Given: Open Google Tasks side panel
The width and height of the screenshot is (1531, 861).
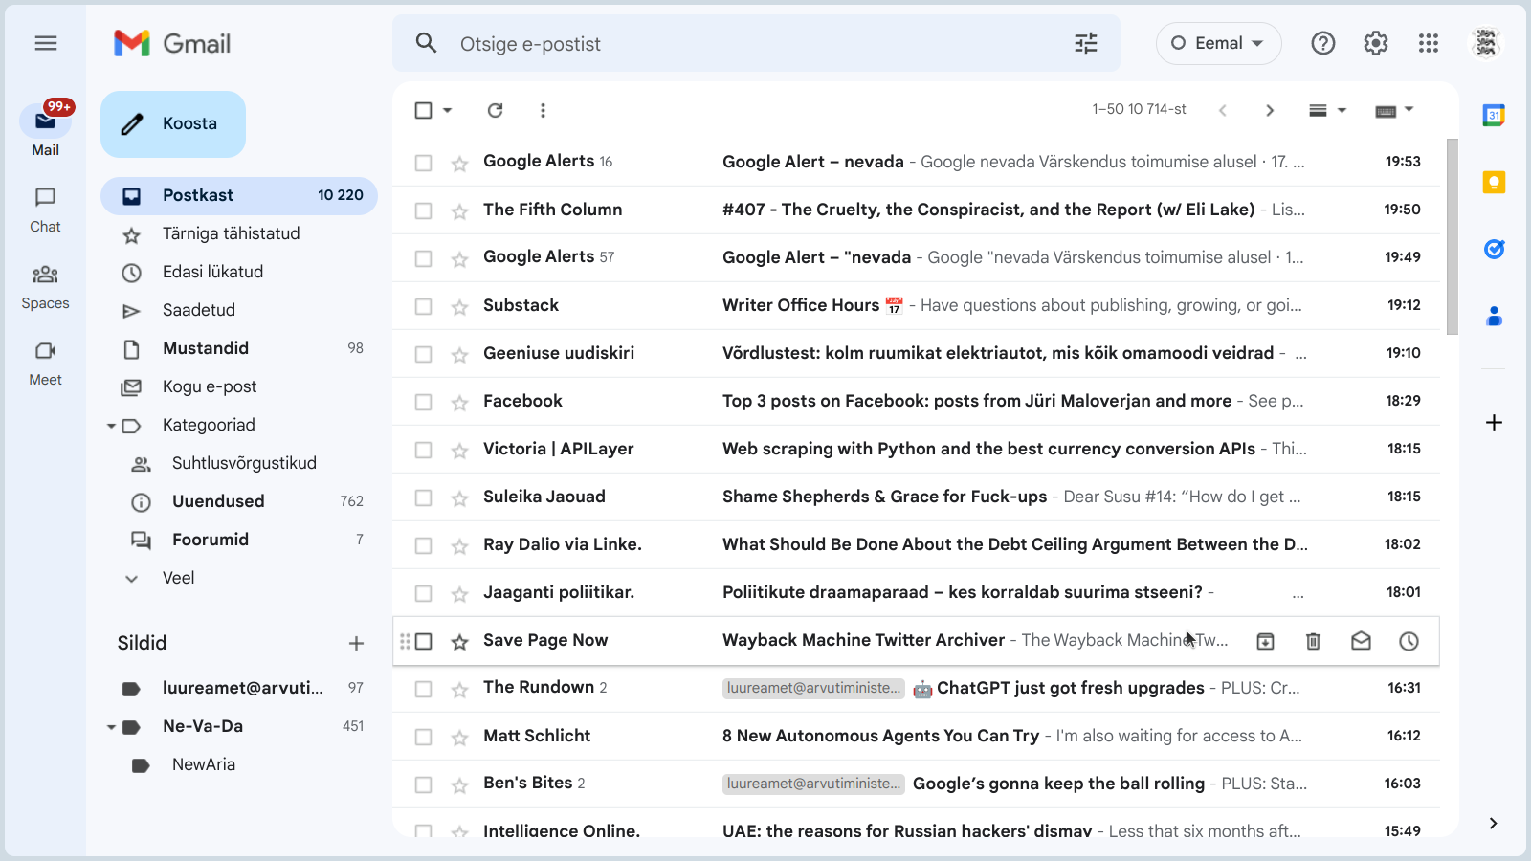Looking at the screenshot, I should point(1494,249).
